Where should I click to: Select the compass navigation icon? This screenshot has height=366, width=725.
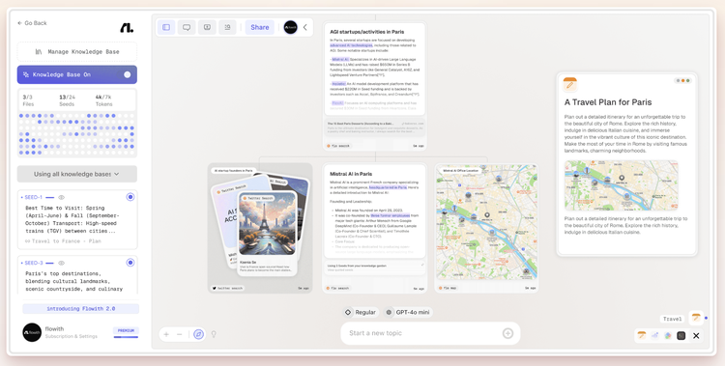tap(199, 334)
